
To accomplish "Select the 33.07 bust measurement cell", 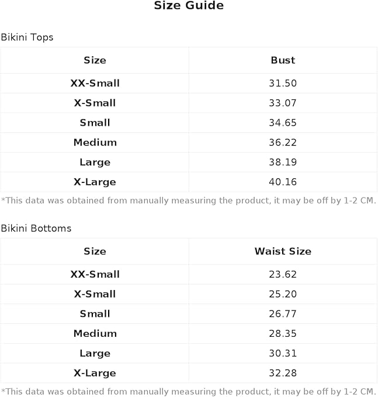I will 283,103.
